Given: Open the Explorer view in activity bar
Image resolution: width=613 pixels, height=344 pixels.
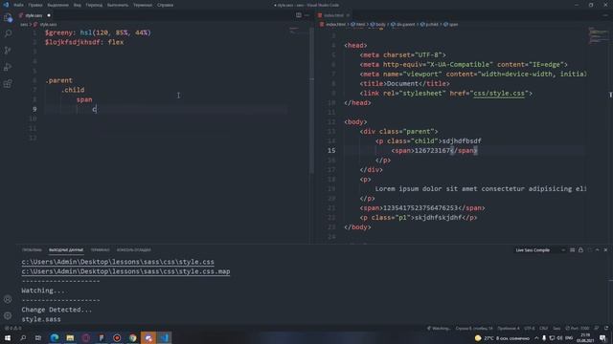Looking at the screenshot, I should tap(8, 17).
